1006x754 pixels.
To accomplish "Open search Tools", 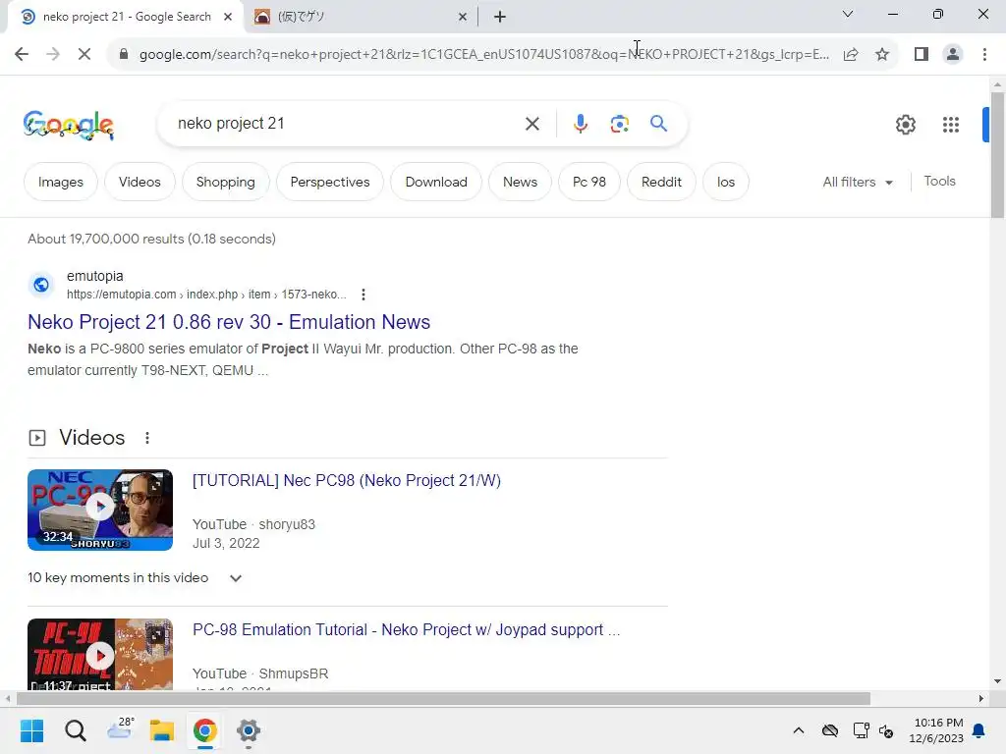I will [939, 182].
